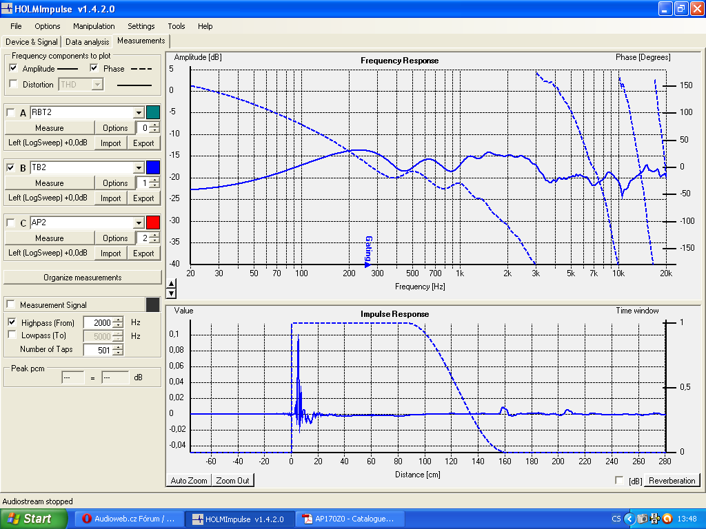The width and height of the screenshot is (706, 529).
Task: Open the AP170Z0 Catalogue PDF taskbar item
Action: tap(350, 519)
